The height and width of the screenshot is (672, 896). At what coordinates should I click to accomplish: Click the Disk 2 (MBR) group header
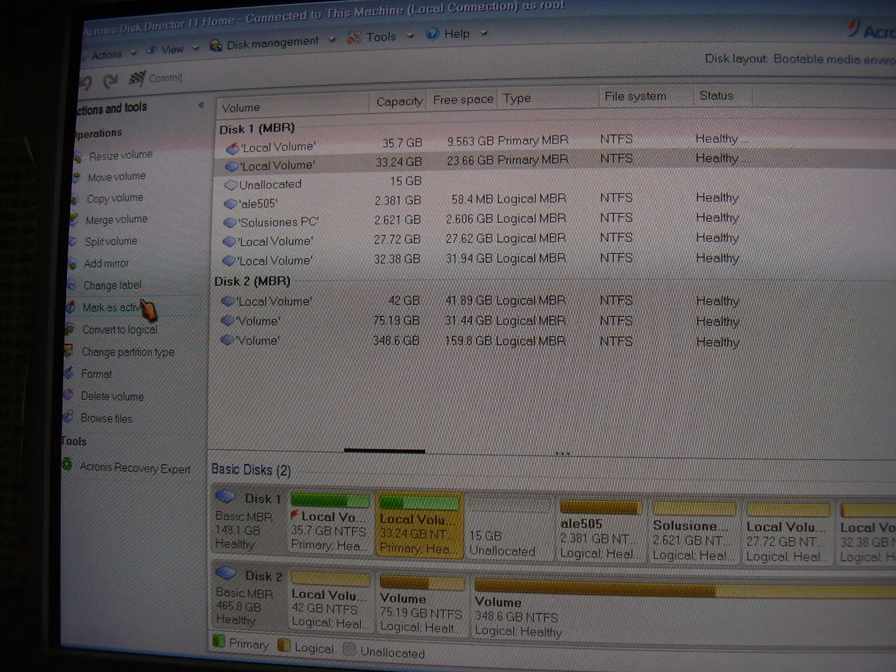(252, 281)
